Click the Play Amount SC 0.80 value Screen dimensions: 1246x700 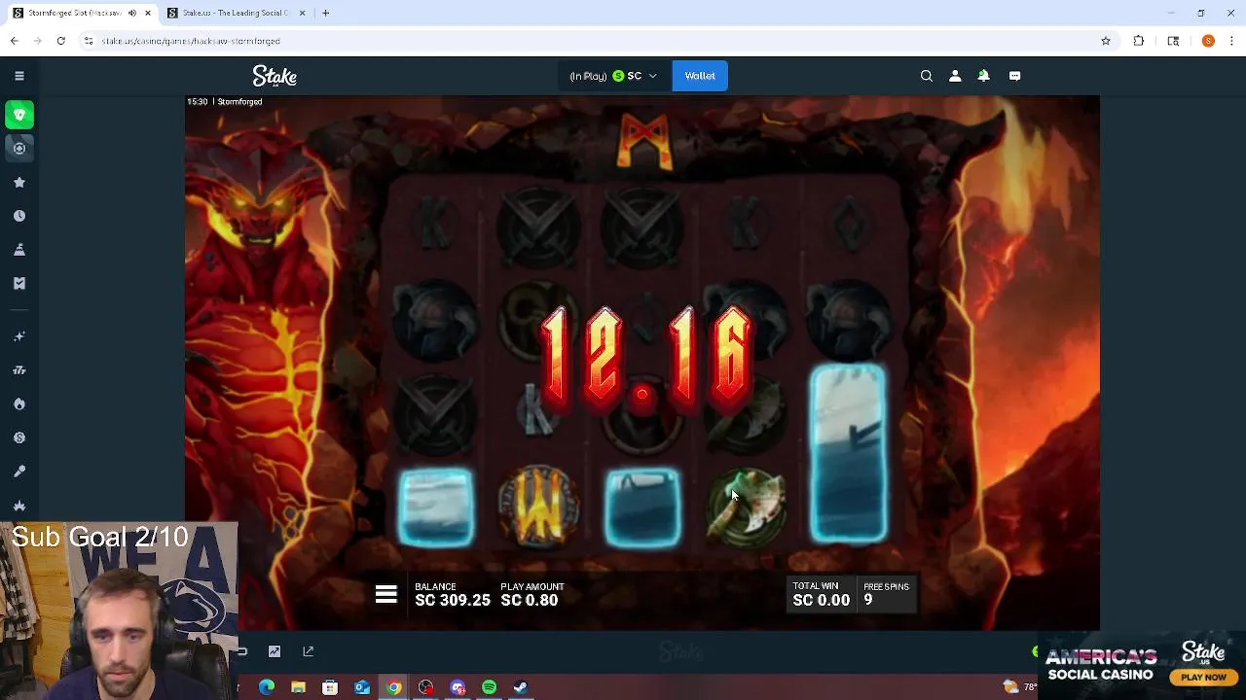click(530, 600)
